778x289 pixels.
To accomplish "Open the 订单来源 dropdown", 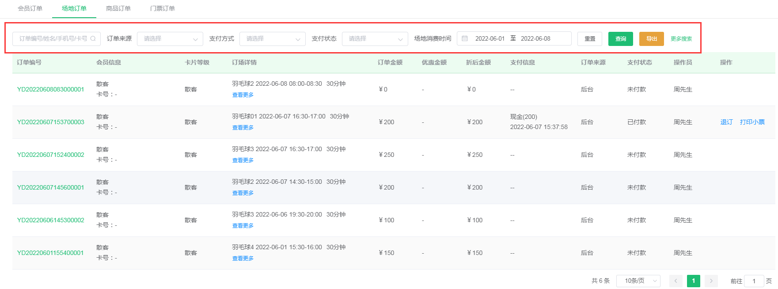I will [x=170, y=39].
